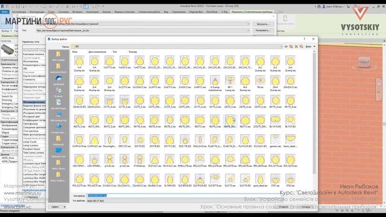Select the 1x4 2Lamp.ies file
386x217 pixels.
79,63
